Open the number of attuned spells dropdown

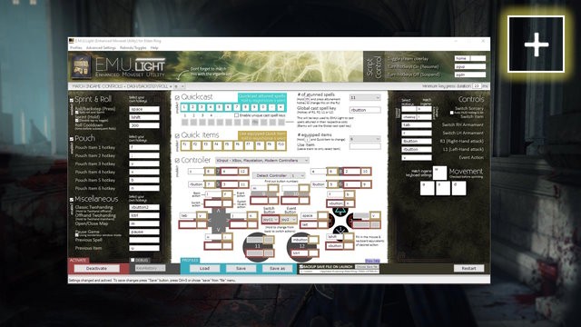[x=365, y=97]
